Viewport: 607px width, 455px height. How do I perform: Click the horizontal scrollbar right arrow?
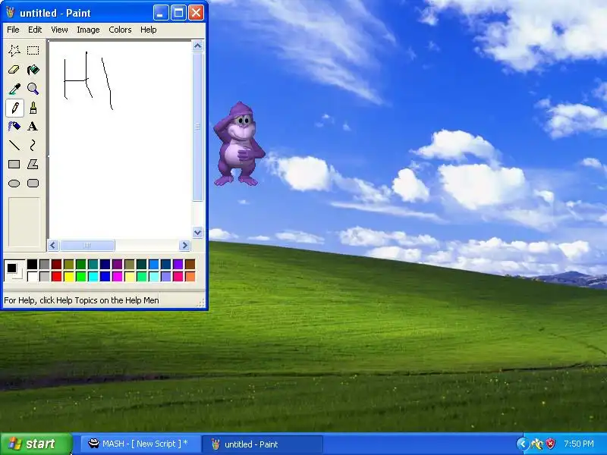point(184,245)
